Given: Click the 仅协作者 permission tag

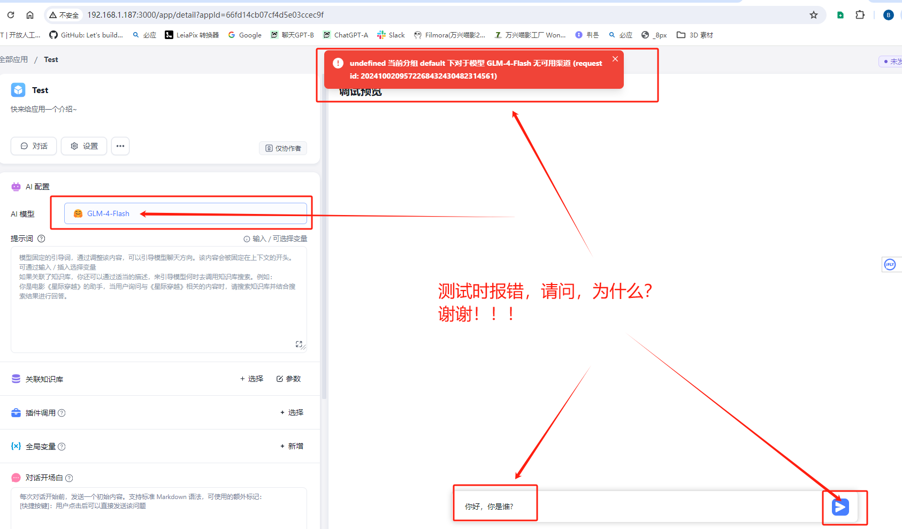Looking at the screenshot, I should pos(283,148).
